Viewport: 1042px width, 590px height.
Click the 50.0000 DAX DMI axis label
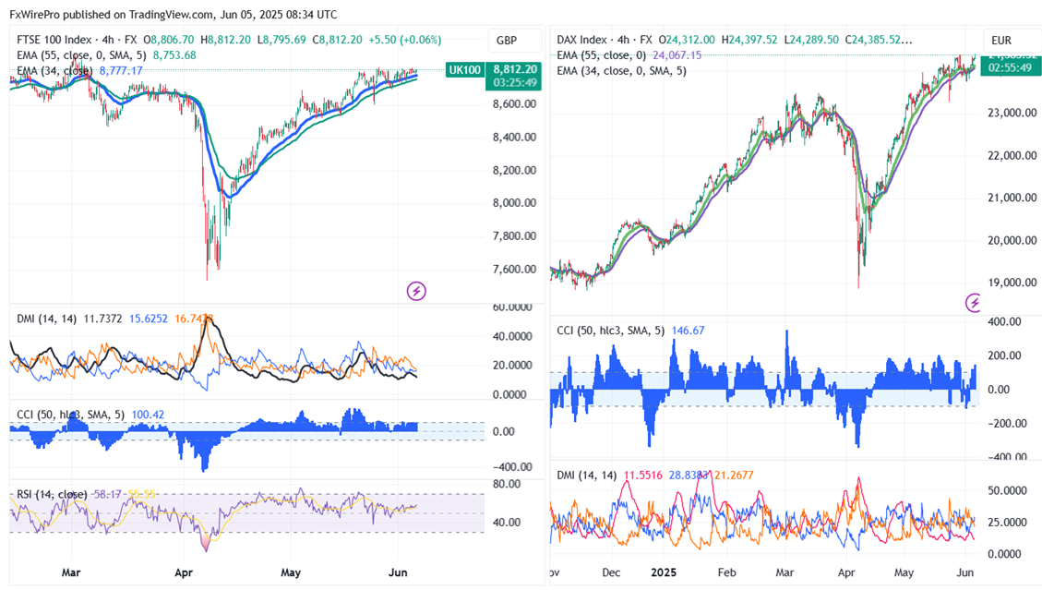[1008, 490]
